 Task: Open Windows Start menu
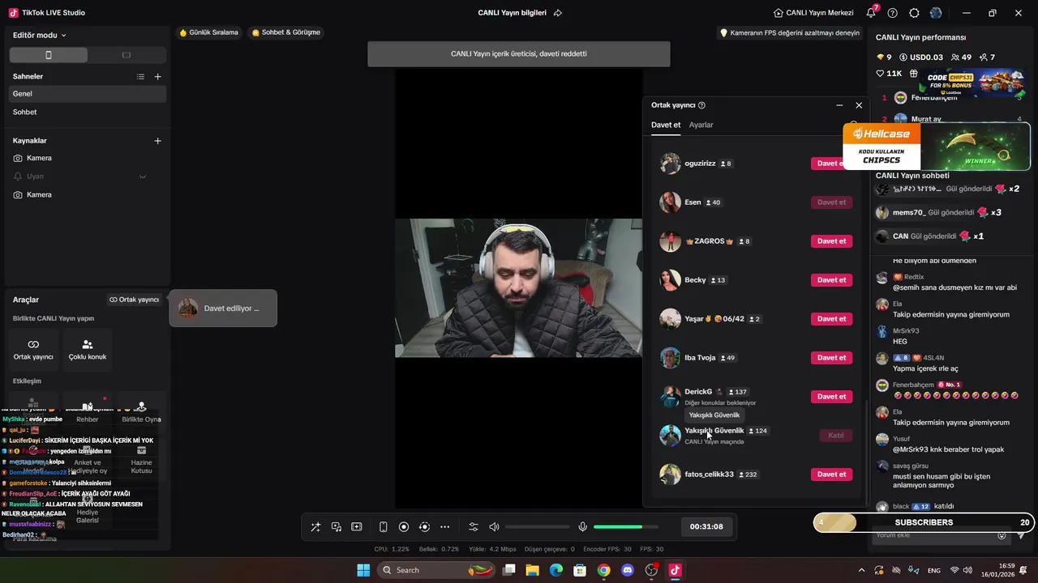pyautogui.click(x=363, y=570)
